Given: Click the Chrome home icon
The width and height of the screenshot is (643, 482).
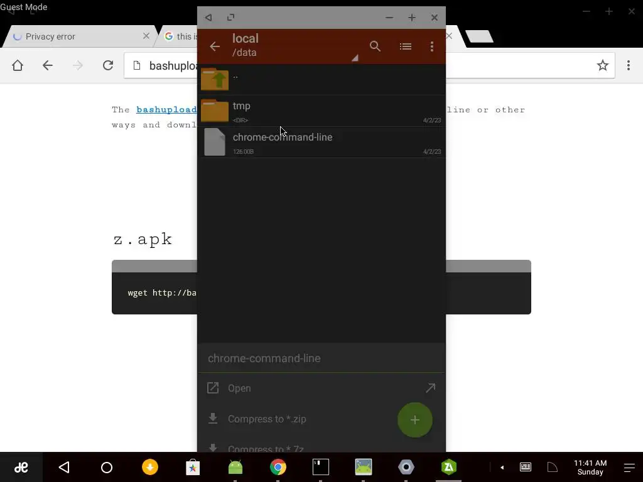Looking at the screenshot, I should point(18,65).
